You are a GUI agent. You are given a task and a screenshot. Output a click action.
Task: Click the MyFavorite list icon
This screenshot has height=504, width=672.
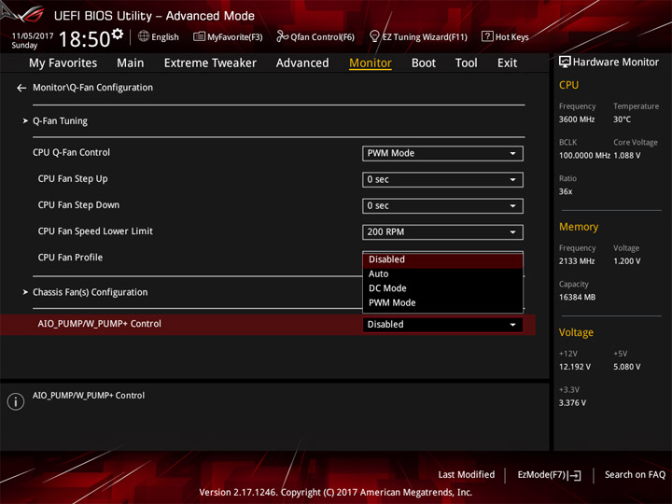[199, 36]
